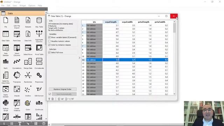Viewport: 224px width, 126px height.
Task: Select the text annotation 'T' tool
Action: pyautogui.click(x=20, y=124)
